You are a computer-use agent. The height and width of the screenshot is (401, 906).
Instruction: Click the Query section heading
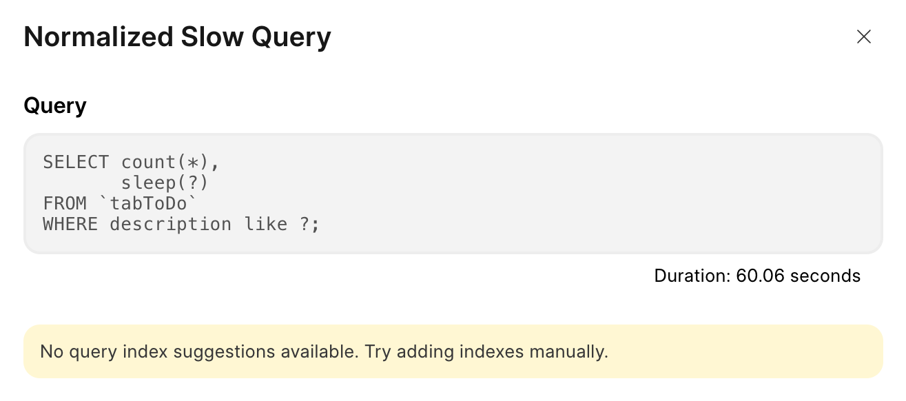pos(55,106)
